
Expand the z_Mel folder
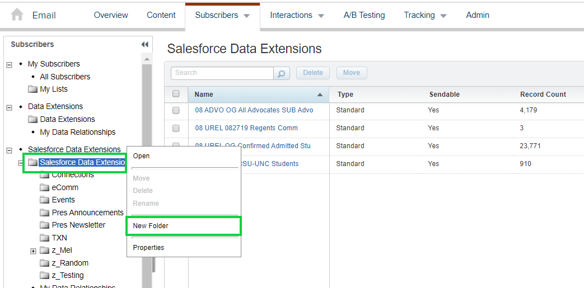pyautogui.click(x=34, y=251)
